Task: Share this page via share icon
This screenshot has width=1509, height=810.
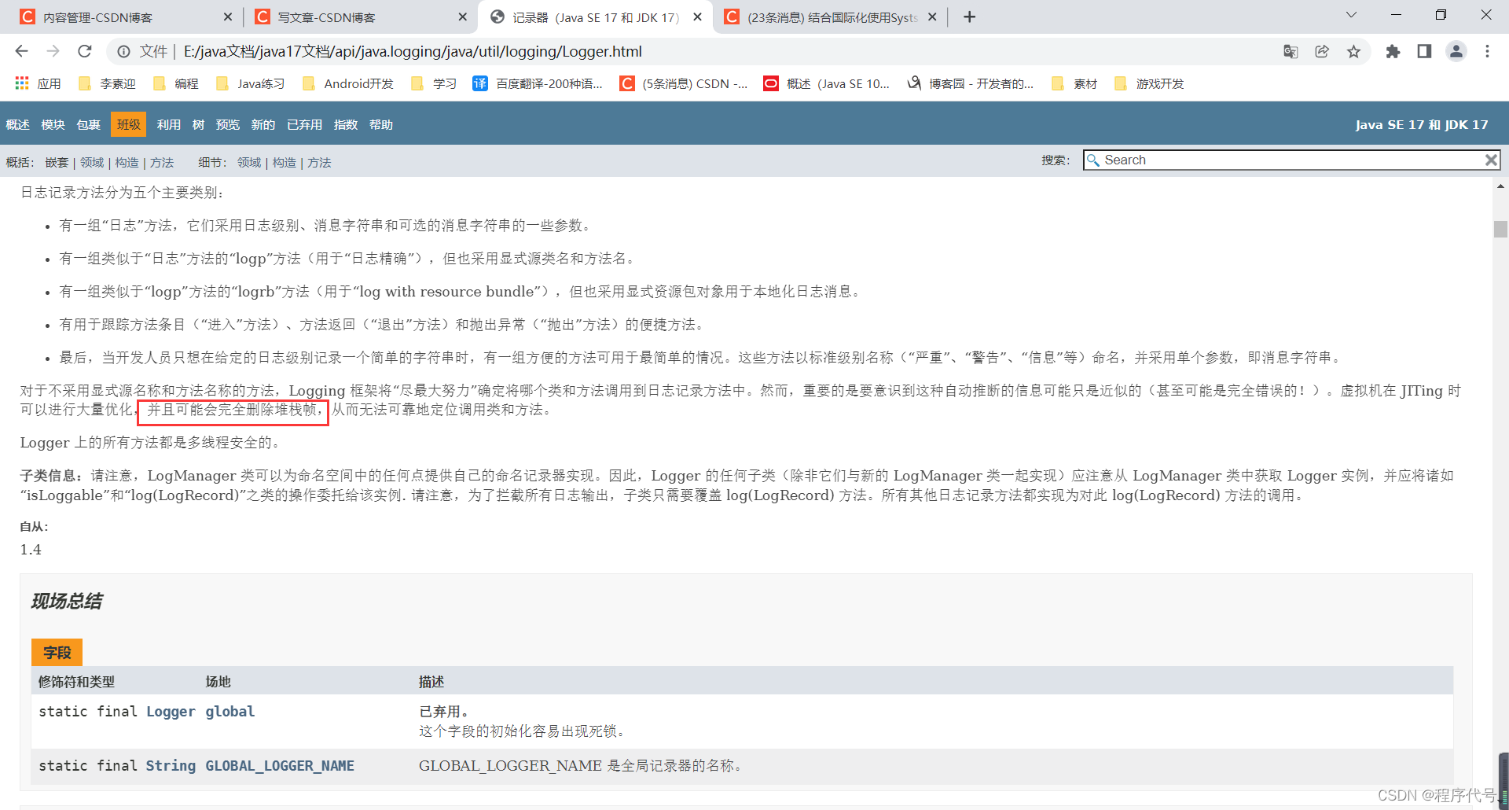Action: click(x=1322, y=51)
